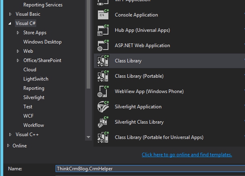Select Silverlight Class Library text

[x=139, y=122]
